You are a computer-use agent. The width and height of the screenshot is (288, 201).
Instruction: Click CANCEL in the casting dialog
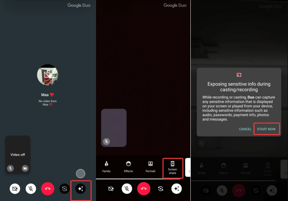[245, 129]
